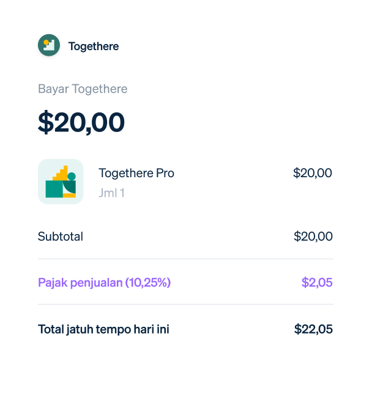Click the yellow dot in Togethere logo
The image size is (372, 407).
point(46,42)
